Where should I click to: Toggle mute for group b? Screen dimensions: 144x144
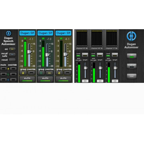tap(4, 74)
